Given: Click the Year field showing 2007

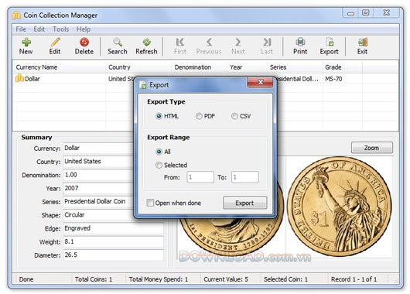Looking at the screenshot, I should pyautogui.click(x=98, y=188).
